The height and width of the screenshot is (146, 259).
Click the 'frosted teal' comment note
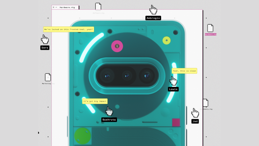(68, 29)
